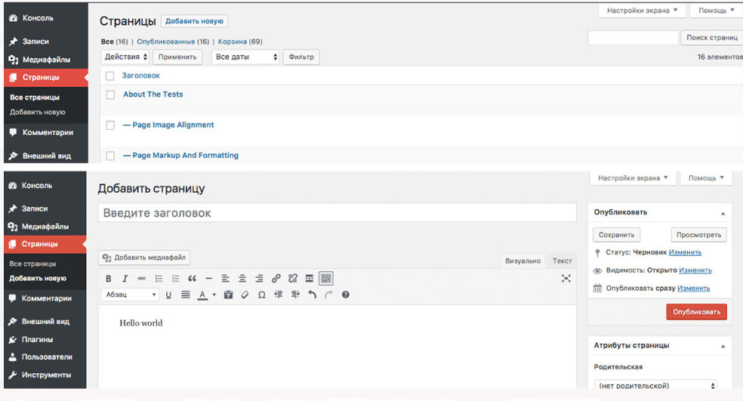Open Инструменты in the sidebar

pos(45,375)
